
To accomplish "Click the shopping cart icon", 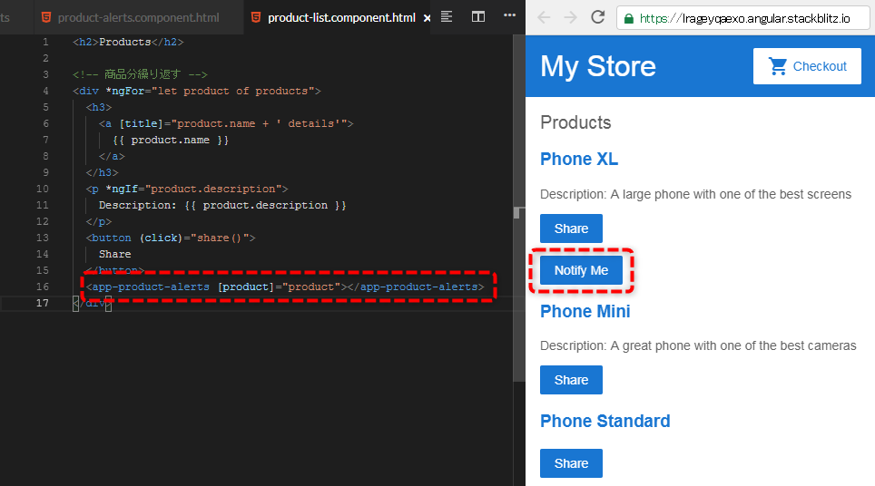I will pyautogui.click(x=778, y=66).
